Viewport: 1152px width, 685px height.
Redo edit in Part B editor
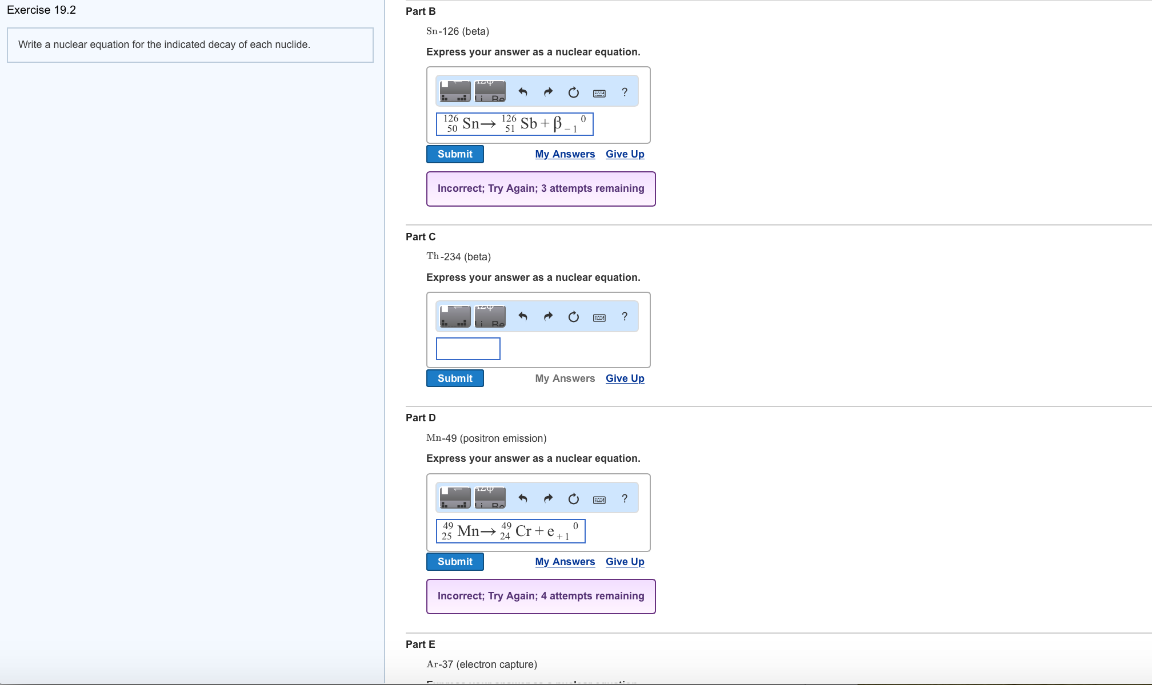click(548, 92)
